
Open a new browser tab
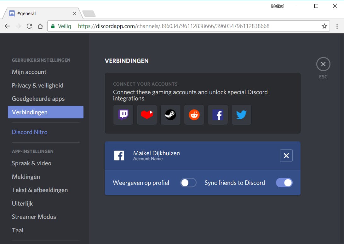[89, 14]
